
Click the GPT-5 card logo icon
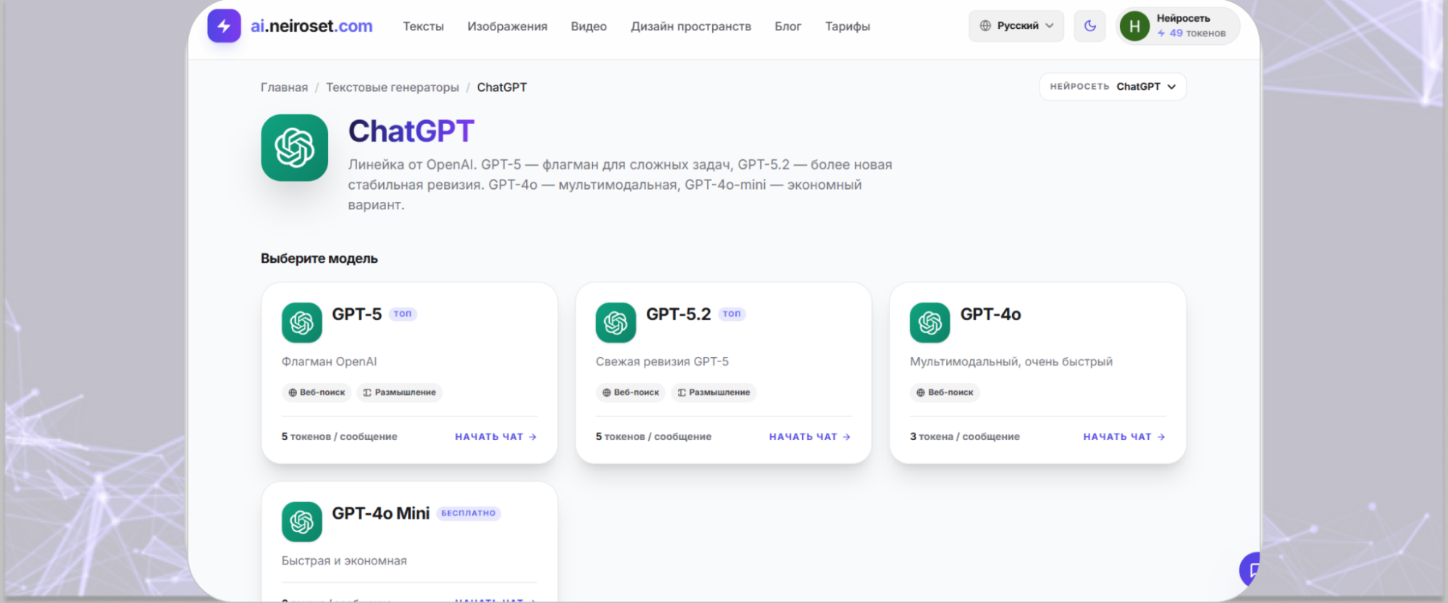tap(302, 323)
